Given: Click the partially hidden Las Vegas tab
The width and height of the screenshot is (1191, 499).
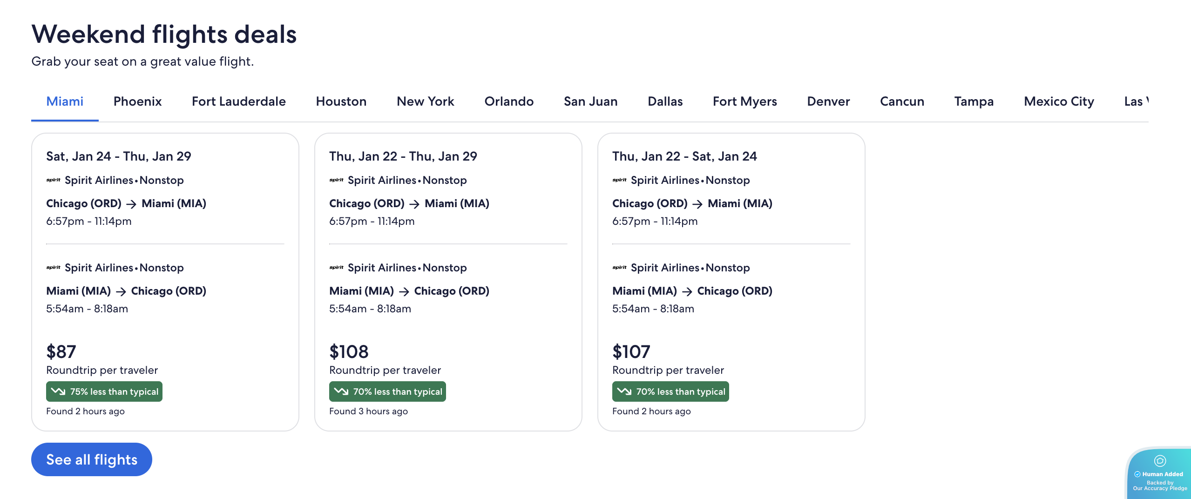Looking at the screenshot, I should tap(1135, 101).
